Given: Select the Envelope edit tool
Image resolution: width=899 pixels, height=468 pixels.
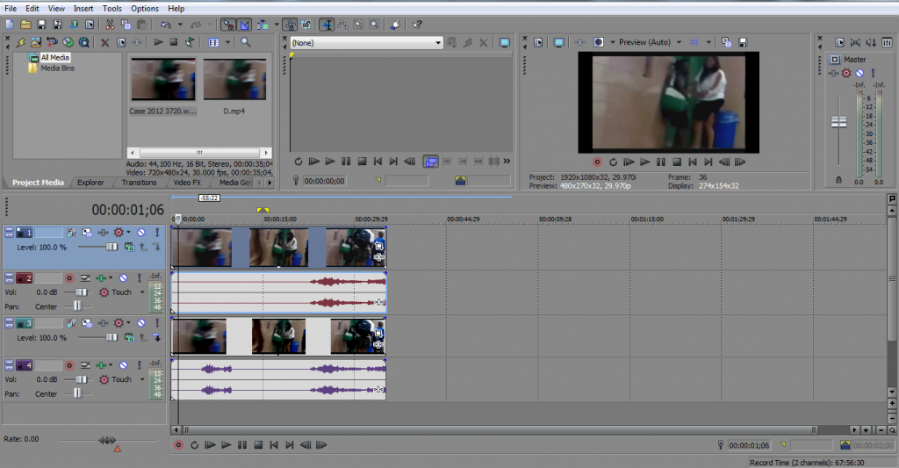Looking at the screenshot, I should tap(342, 25).
